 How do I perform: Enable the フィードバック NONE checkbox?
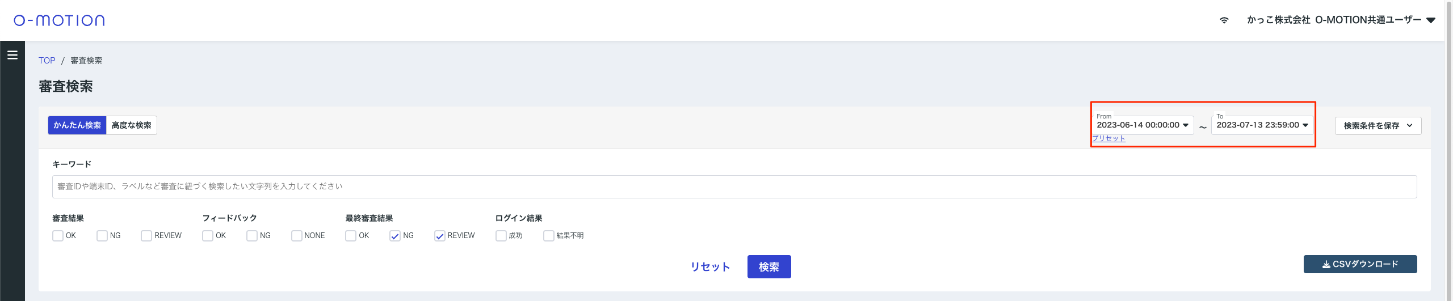tap(296, 236)
